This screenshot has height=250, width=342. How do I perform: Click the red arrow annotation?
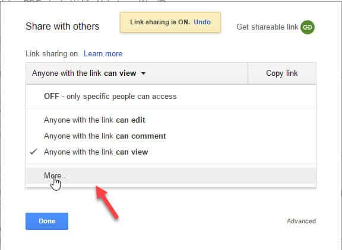point(107,202)
